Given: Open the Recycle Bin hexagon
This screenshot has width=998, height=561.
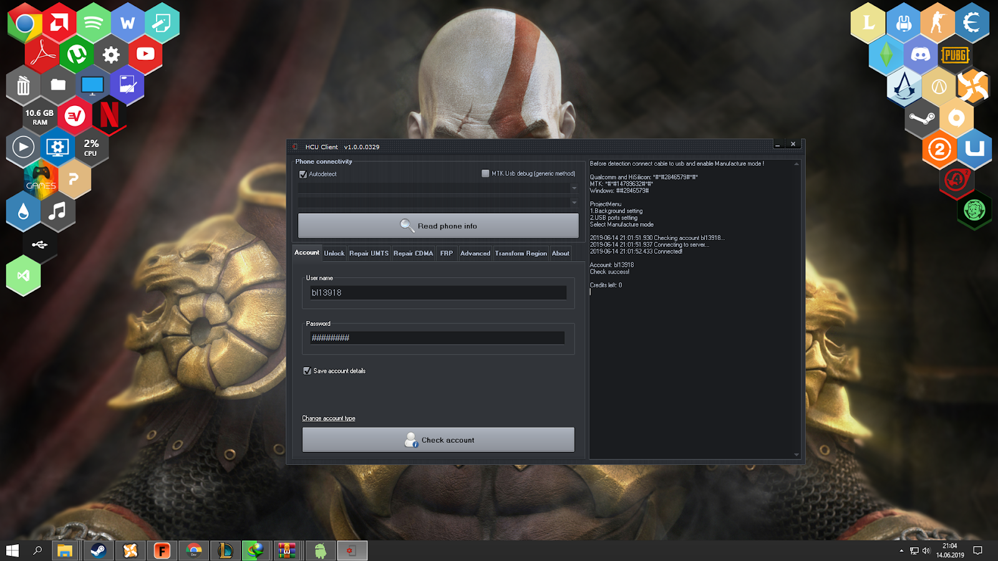Looking at the screenshot, I should [x=24, y=85].
